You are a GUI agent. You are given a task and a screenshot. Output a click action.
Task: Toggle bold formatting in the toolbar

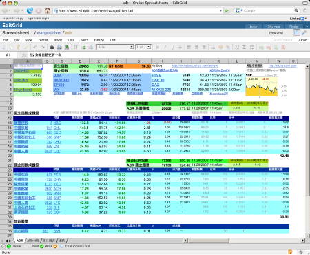[x=158, y=47]
